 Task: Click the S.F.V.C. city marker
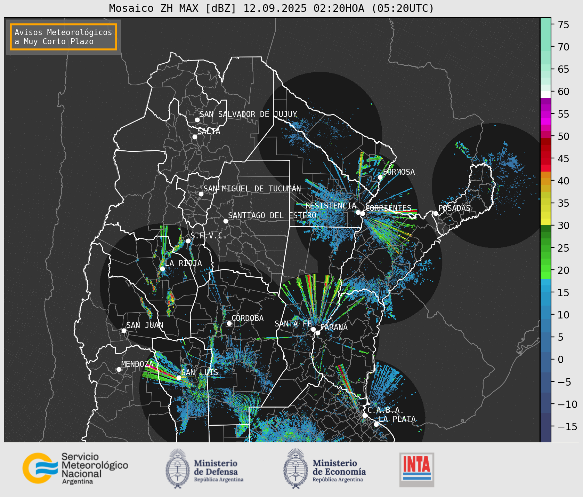click(x=188, y=241)
